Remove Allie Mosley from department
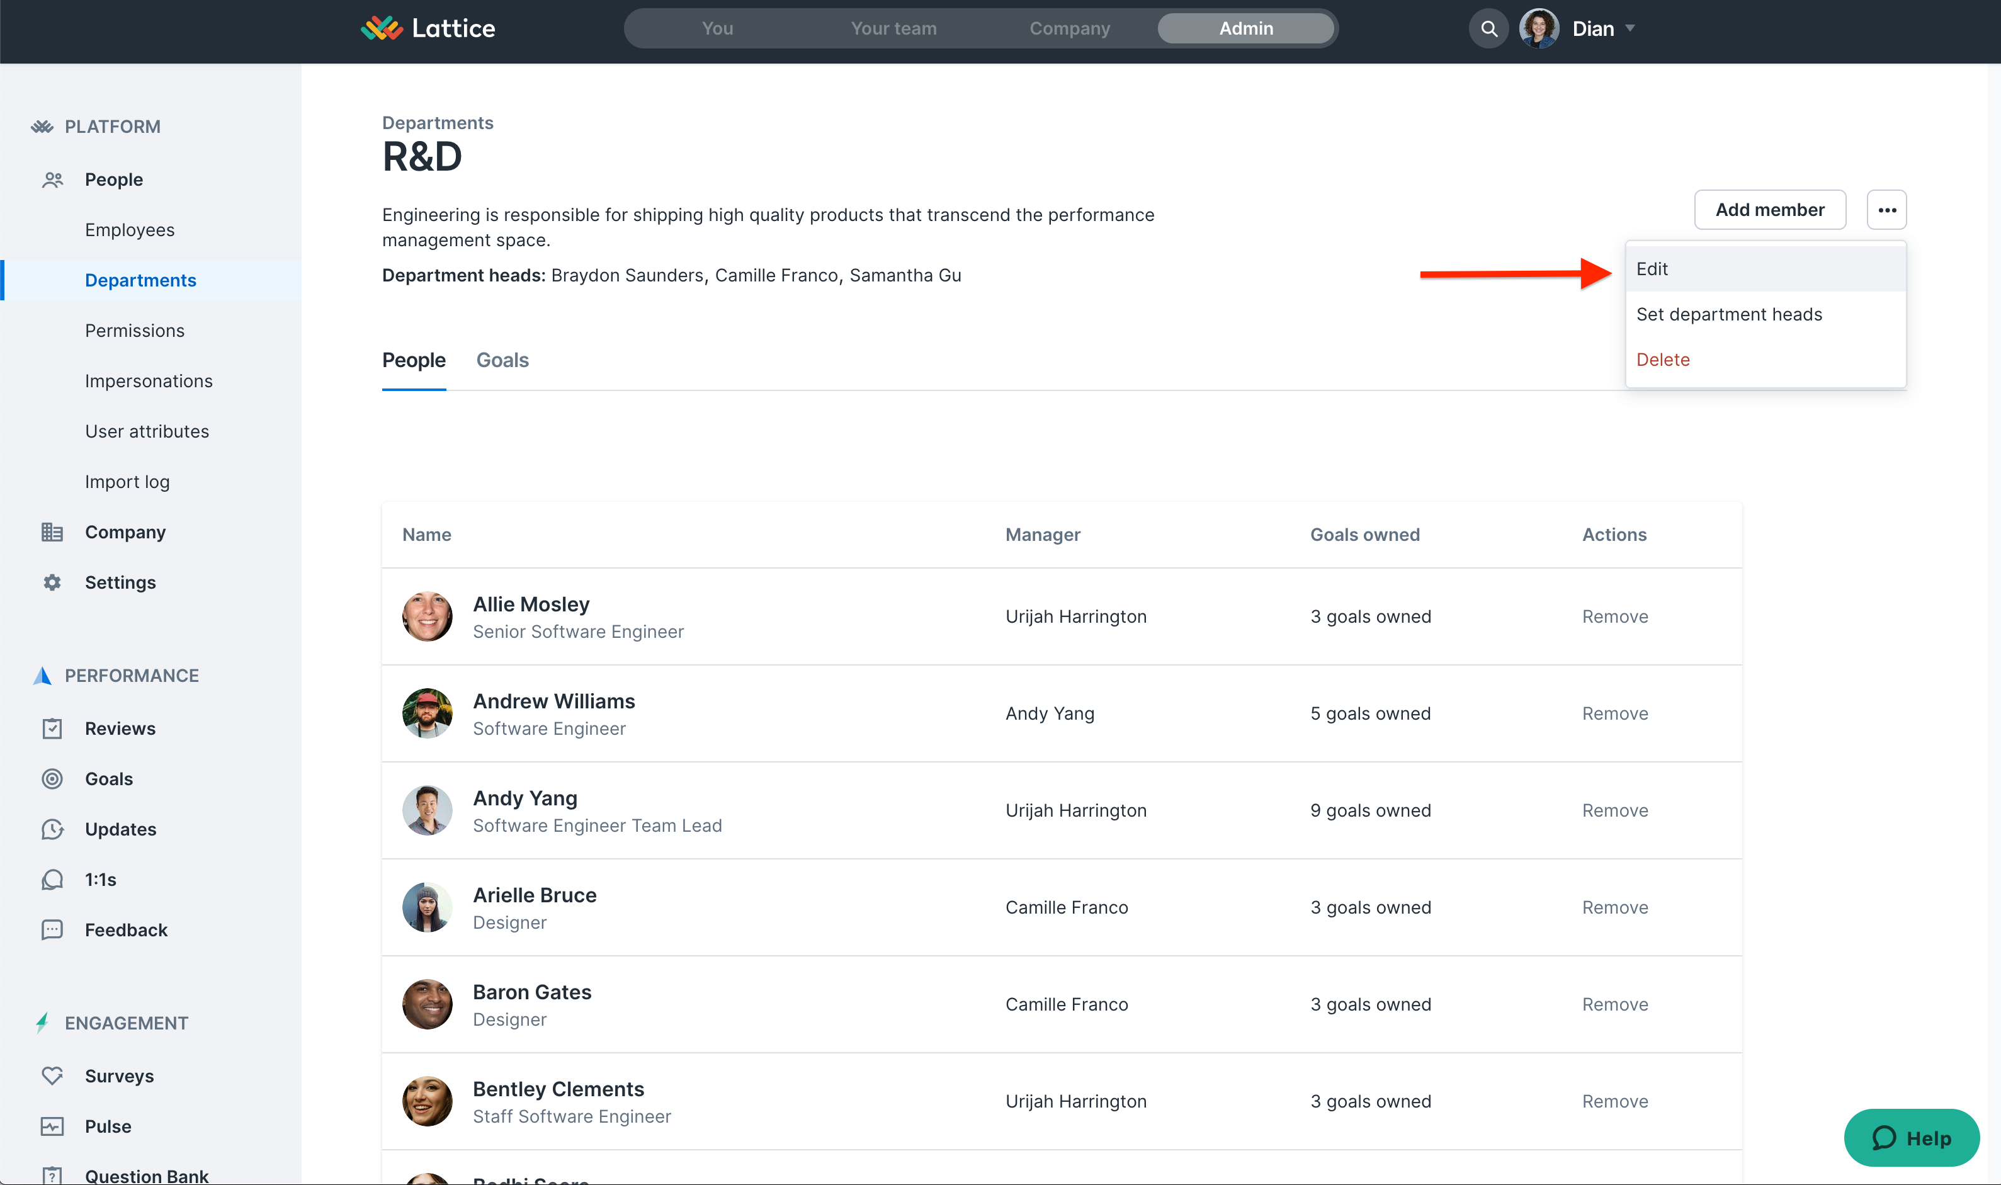The height and width of the screenshot is (1185, 2001). click(x=1615, y=616)
